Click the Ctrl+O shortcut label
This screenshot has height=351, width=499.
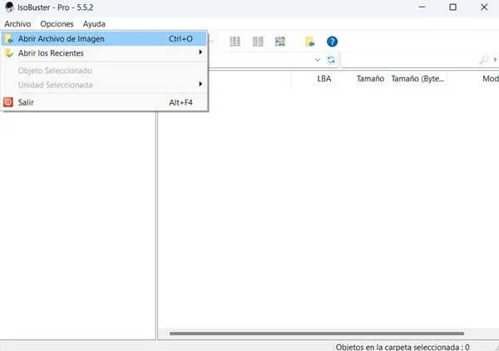[x=180, y=39]
